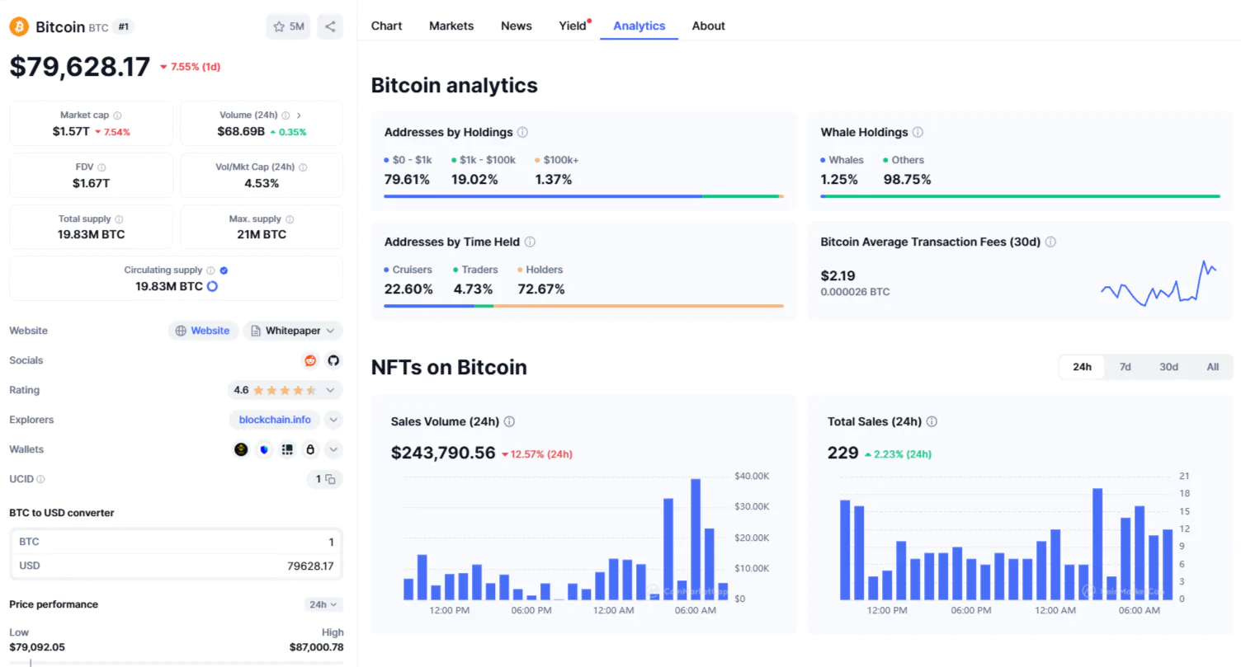
Task: Click the #1 rank badge
Action: point(124,26)
